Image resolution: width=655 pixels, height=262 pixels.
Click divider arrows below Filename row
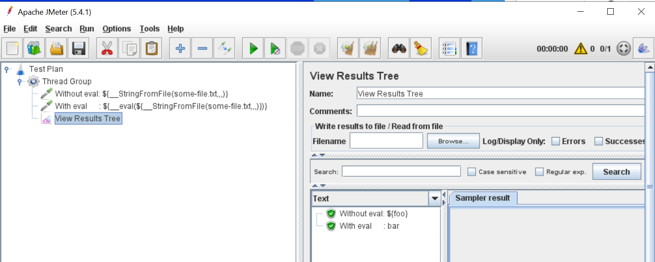point(319,155)
